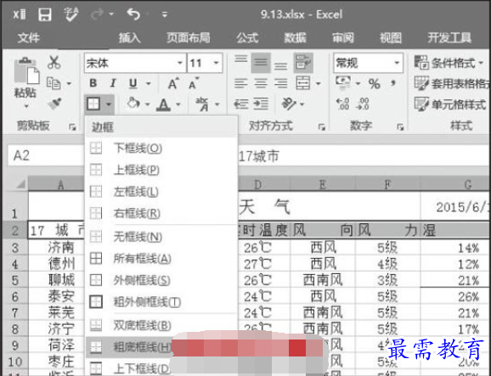Run spell check from the quick access toolbar

71,14
